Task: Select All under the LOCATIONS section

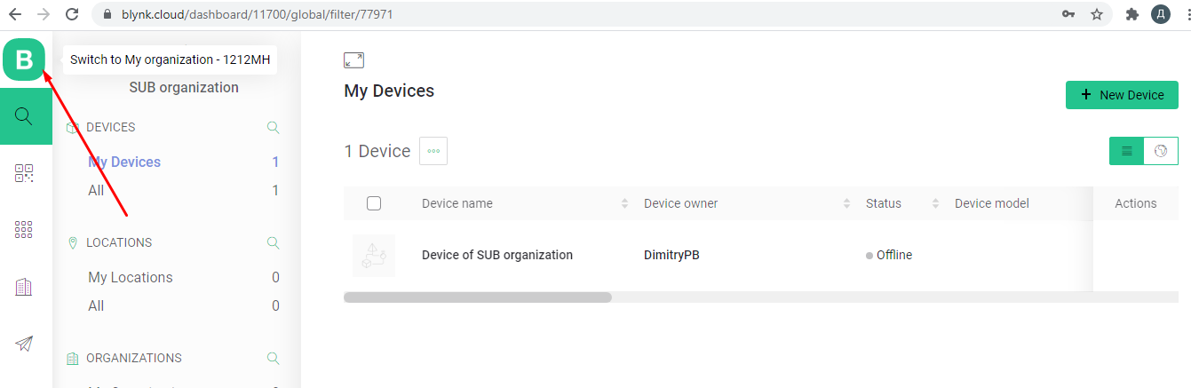Action: click(96, 305)
